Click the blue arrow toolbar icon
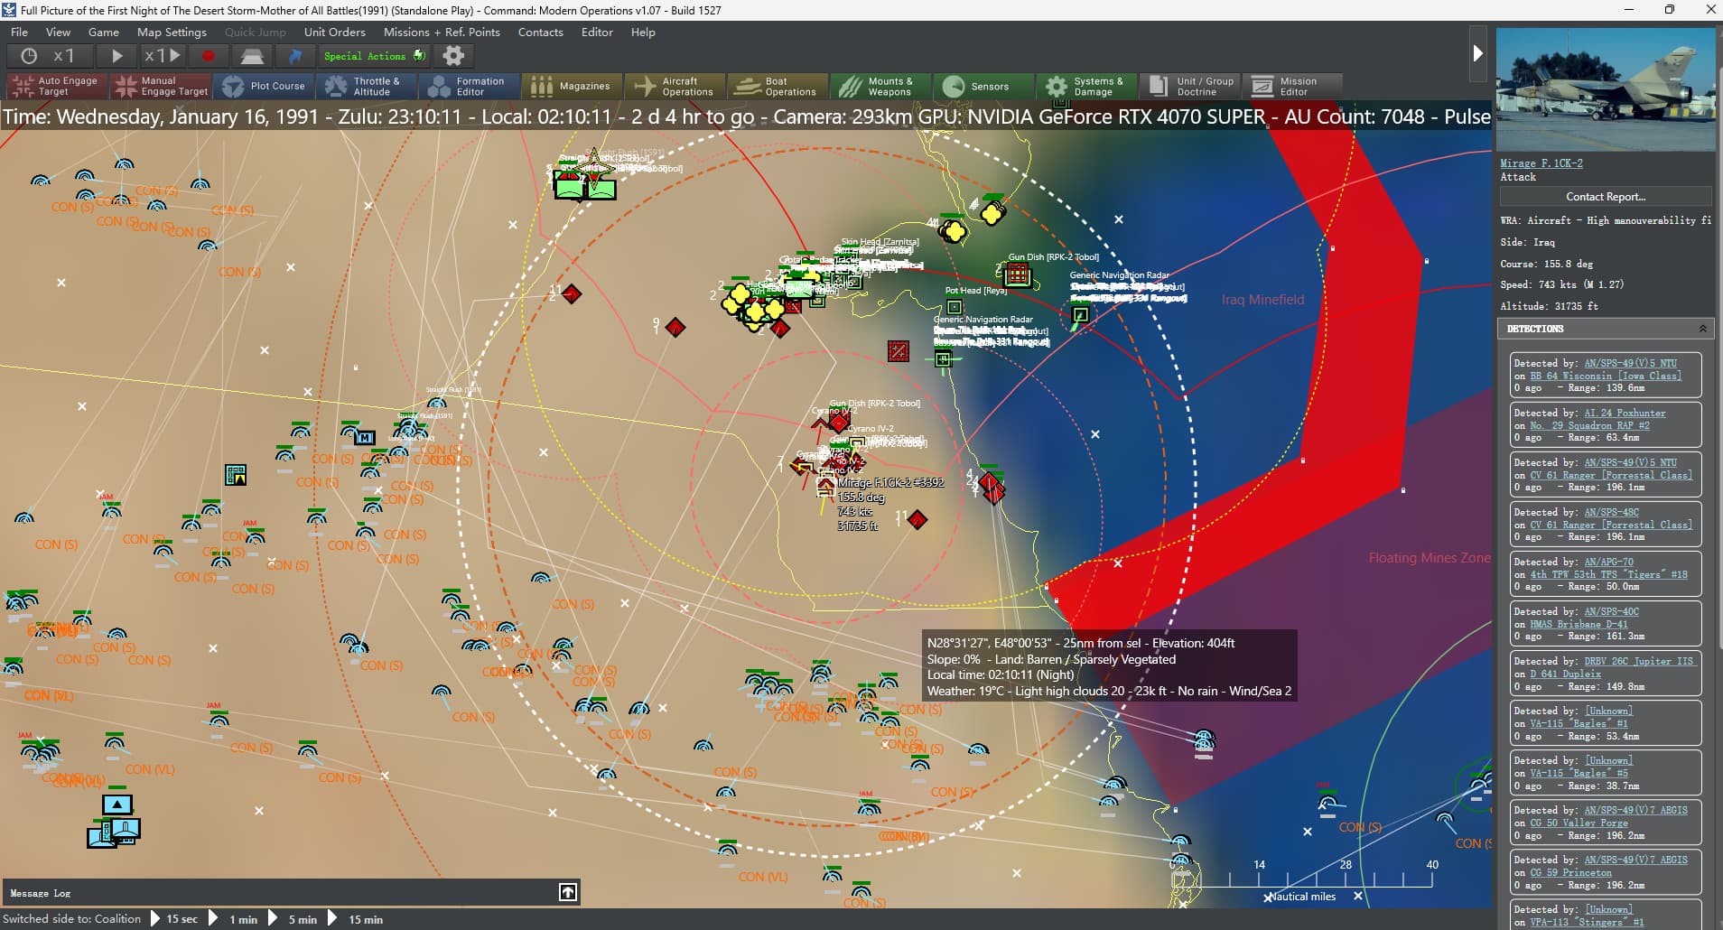 tap(294, 56)
